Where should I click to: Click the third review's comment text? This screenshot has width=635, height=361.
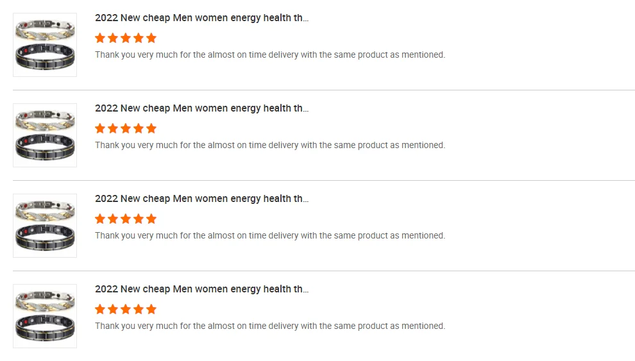(269, 236)
